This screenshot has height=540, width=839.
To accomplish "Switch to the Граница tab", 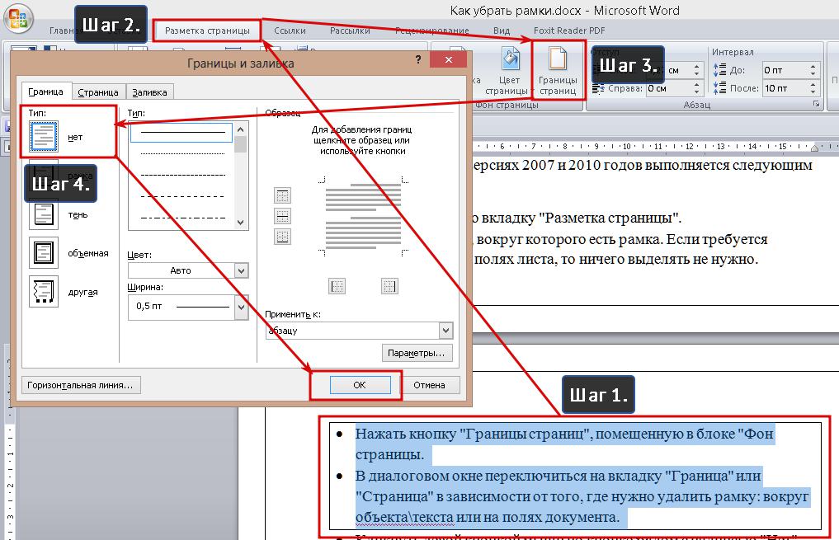I will [x=46, y=92].
